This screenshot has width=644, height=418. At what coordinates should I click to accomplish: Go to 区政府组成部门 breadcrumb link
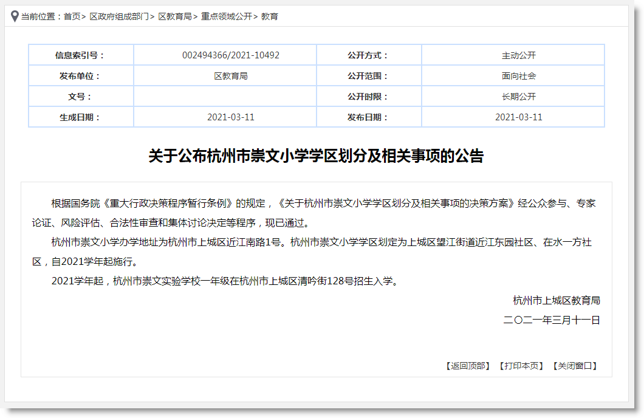coord(119,16)
